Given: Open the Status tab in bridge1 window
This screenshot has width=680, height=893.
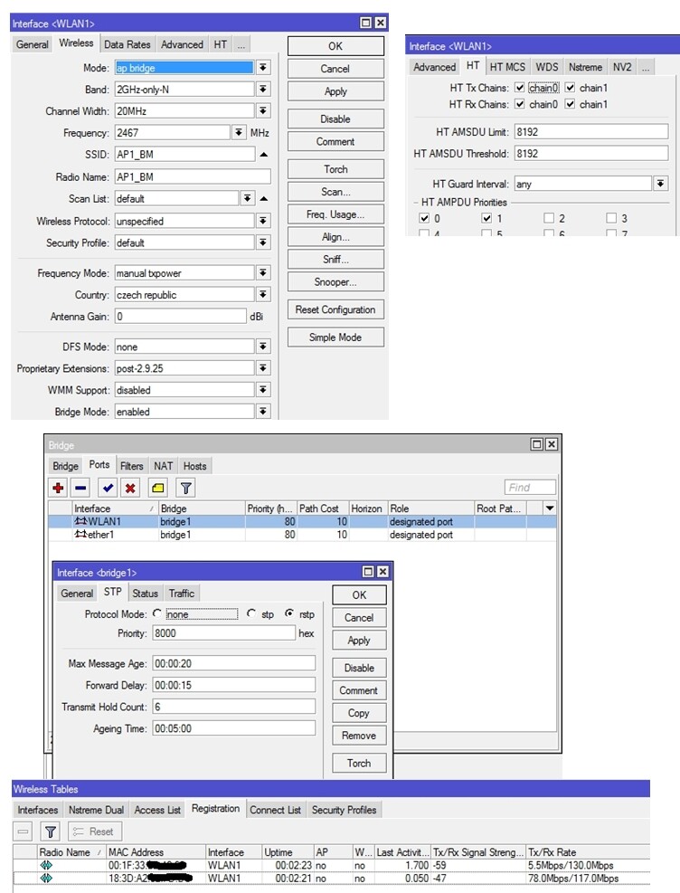Looking at the screenshot, I should coord(145,594).
